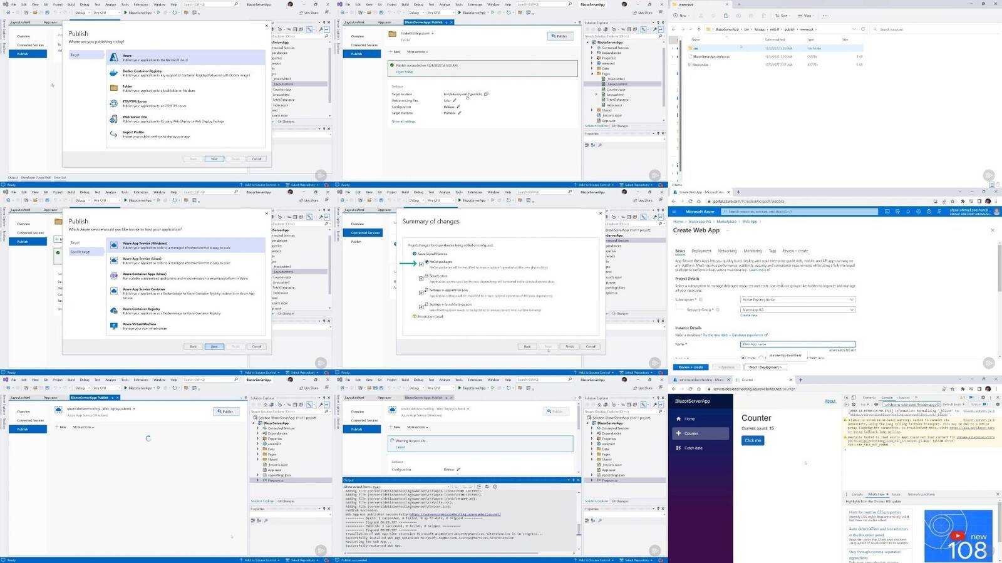Open the azurewebsites.net link in Output window

[x=455, y=514]
